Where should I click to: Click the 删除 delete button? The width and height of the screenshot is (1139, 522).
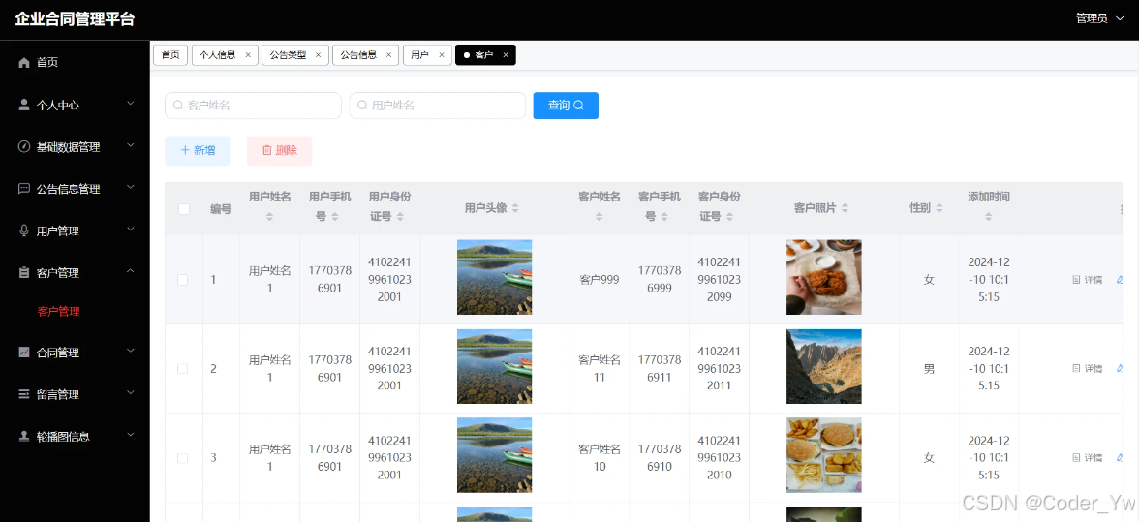click(280, 150)
